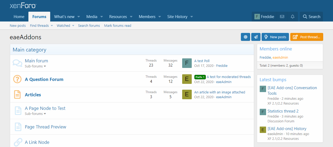Click the Main forum speech bubbles icon

(x=18, y=63)
